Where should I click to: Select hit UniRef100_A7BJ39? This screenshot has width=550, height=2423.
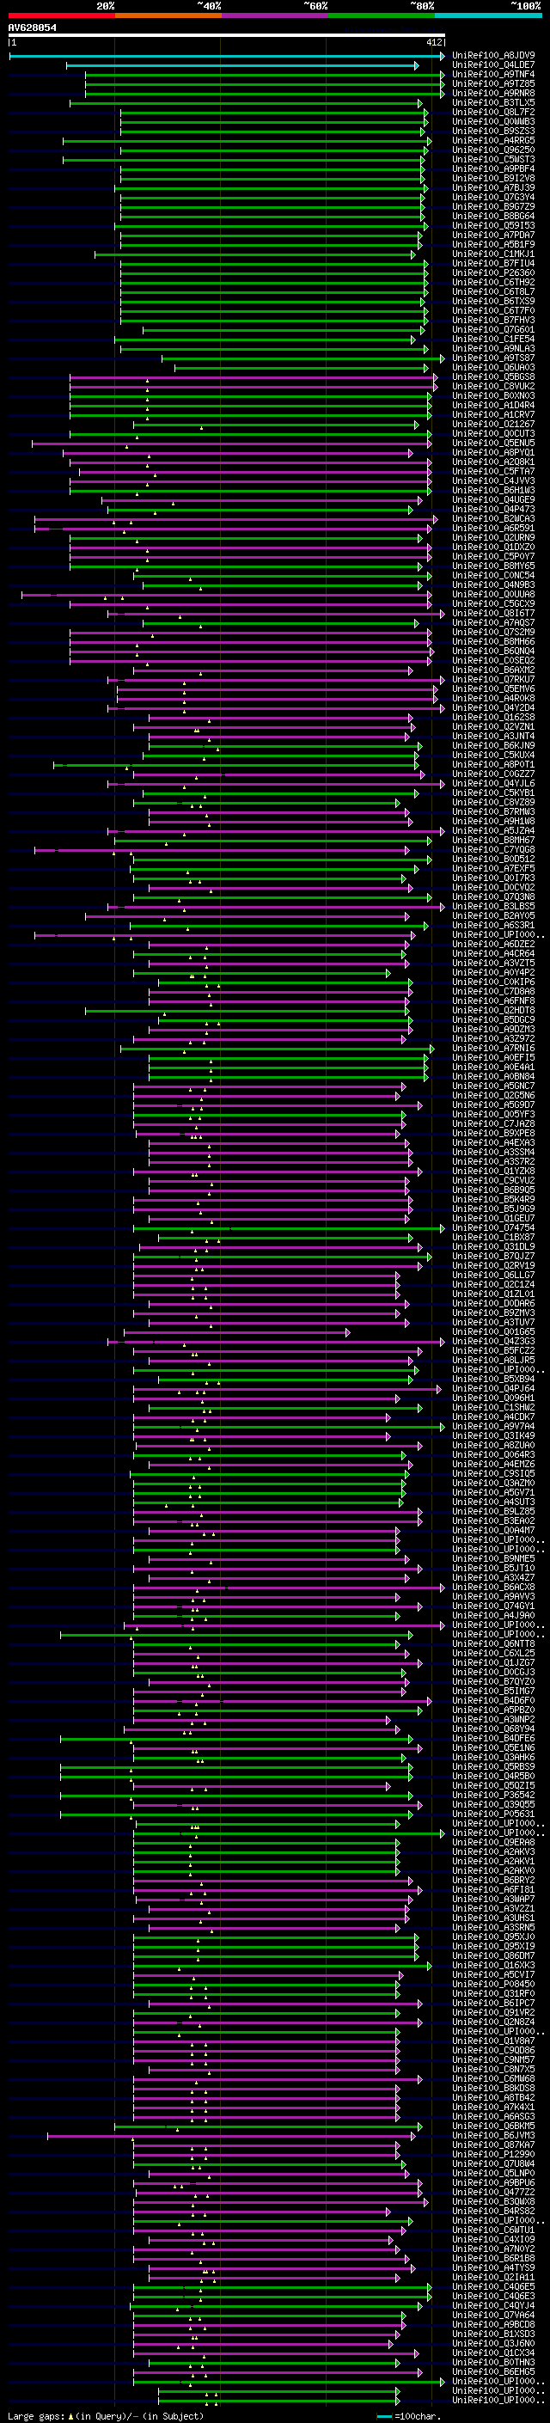pyautogui.click(x=493, y=188)
